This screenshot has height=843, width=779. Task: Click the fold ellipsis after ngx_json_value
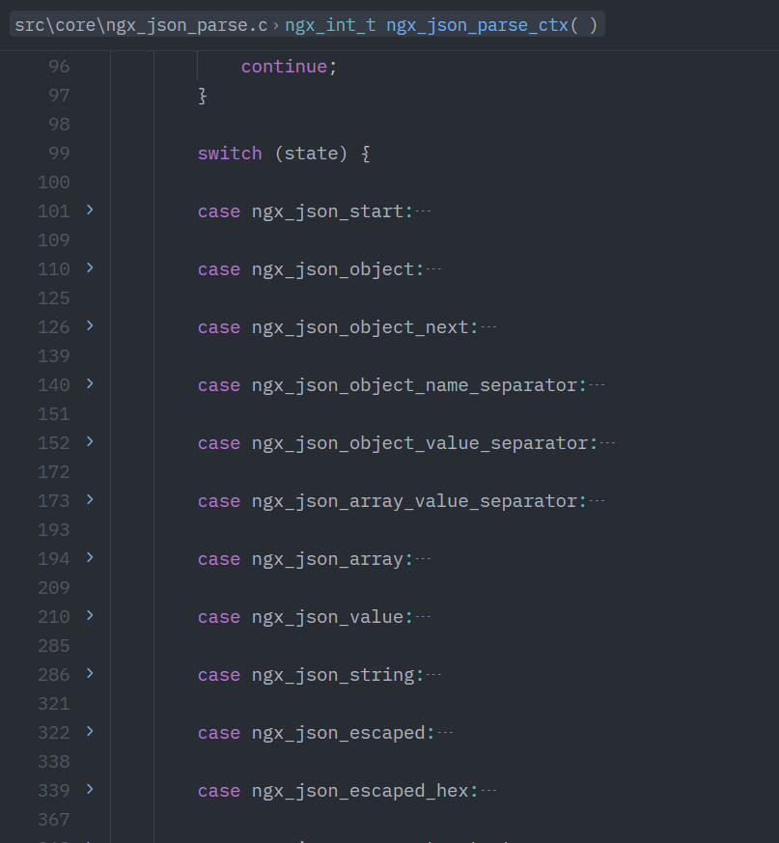coord(423,617)
